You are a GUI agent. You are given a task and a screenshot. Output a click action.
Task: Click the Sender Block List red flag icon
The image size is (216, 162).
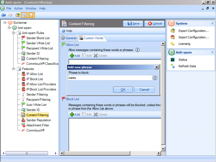point(23,38)
